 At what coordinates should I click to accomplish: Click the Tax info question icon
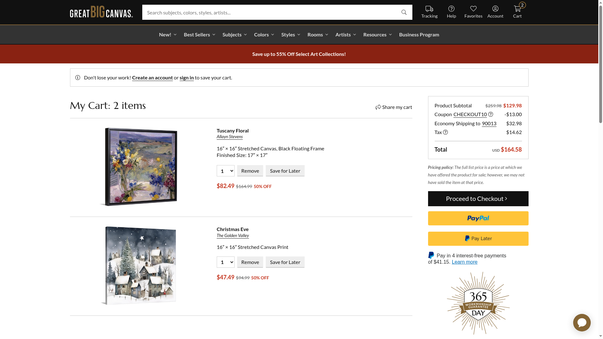point(445,132)
